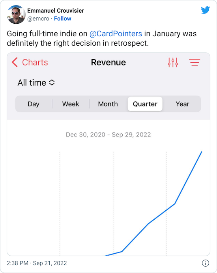Open the 2:38 PM Sep 21, 2022 timestamp
This screenshot has width=217, height=273.
(37, 263)
